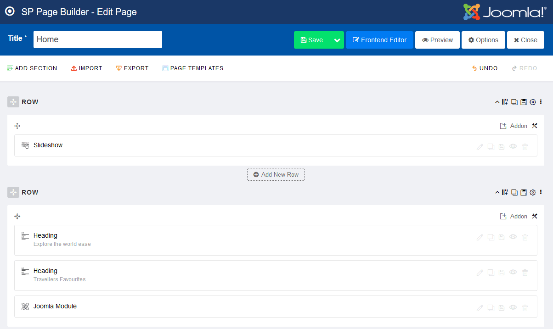Click Page Templates in the toolbar
This screenshot has height=329, width=553.
click(x=193, y=68)
